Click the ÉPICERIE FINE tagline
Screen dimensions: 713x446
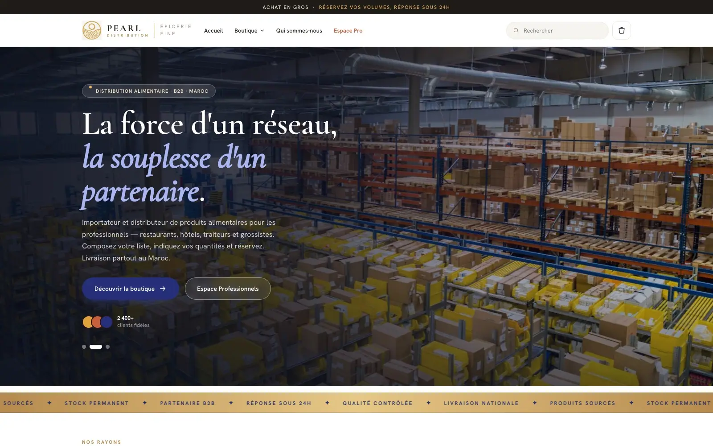tap(176, 30)
